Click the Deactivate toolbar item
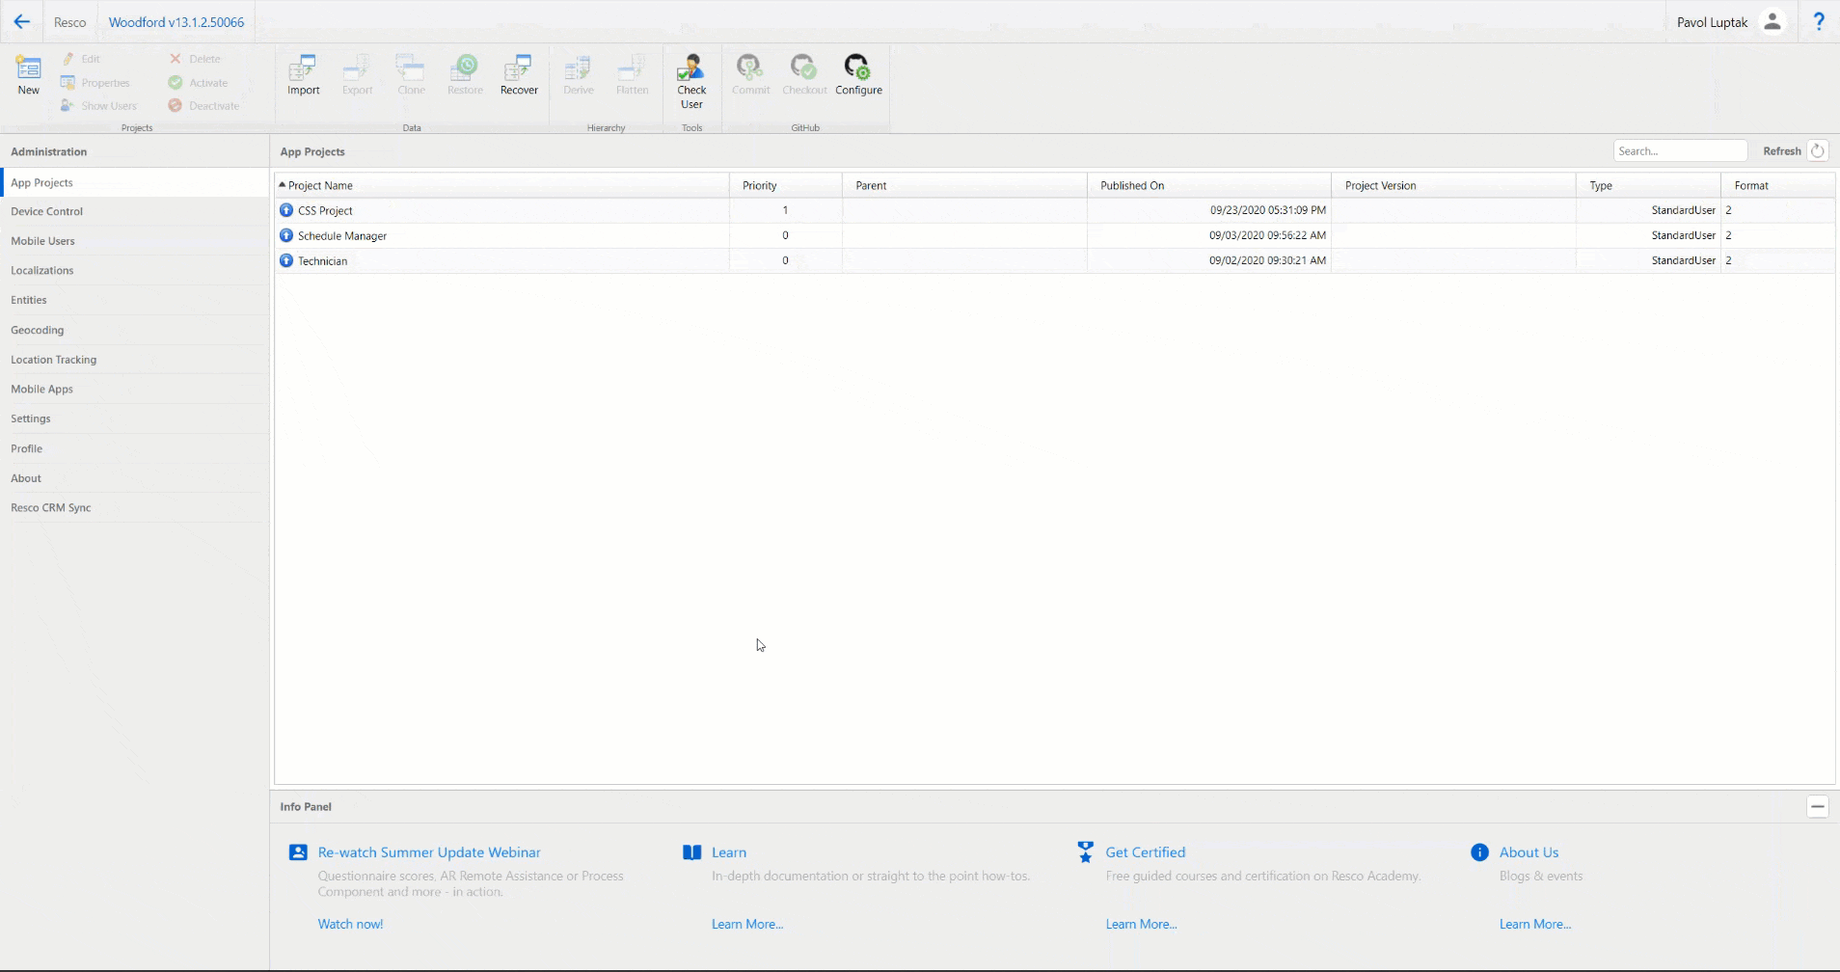This screenshot has height=972, width=1840. [203, 106]
